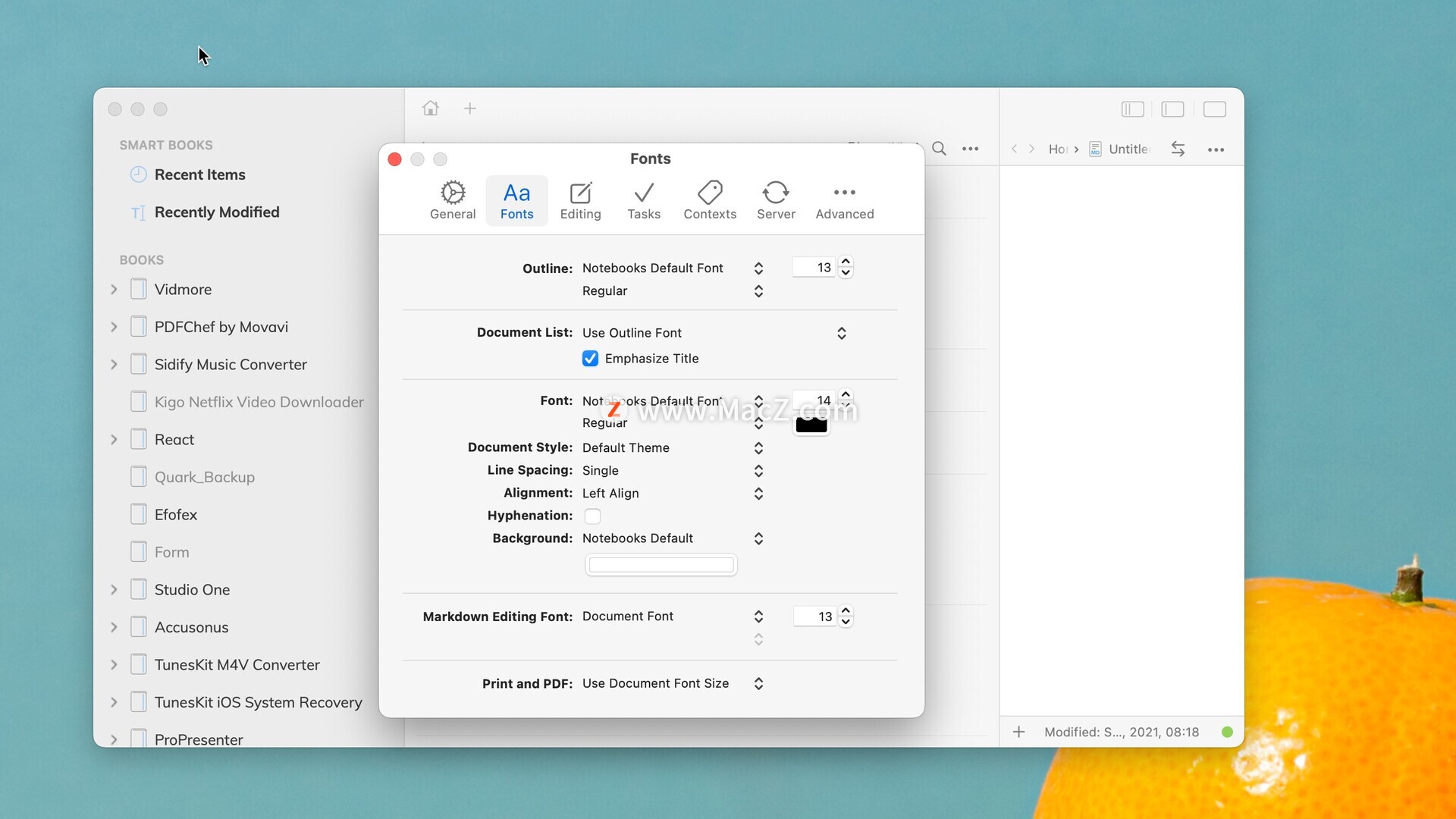
Task: Open the Tasks preferences tab
Action: (x=644, y=201)
